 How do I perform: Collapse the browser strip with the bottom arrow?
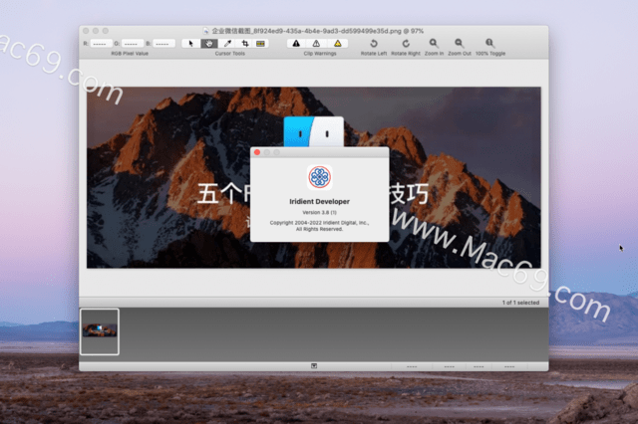pos(314,366)
